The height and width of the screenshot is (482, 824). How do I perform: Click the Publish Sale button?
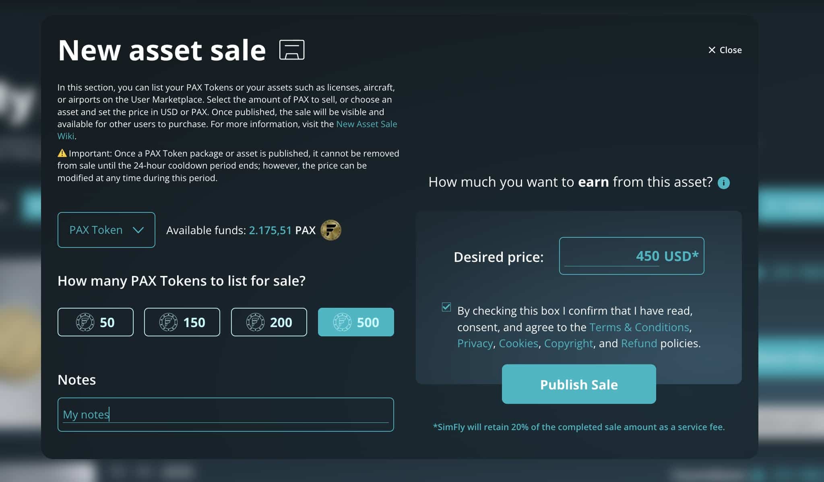coord(578,384)
